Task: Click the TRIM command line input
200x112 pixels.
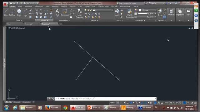Action: pos(105,99)
